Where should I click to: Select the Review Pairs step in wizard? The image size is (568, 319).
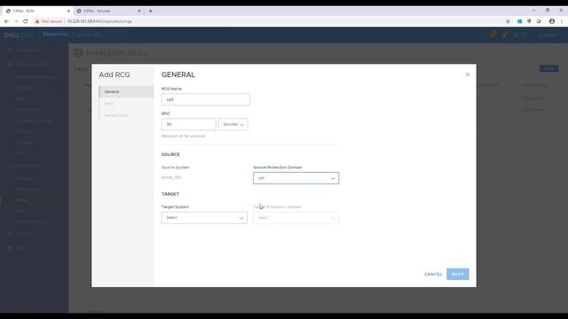pyautogui.click(x=116, y=115)
